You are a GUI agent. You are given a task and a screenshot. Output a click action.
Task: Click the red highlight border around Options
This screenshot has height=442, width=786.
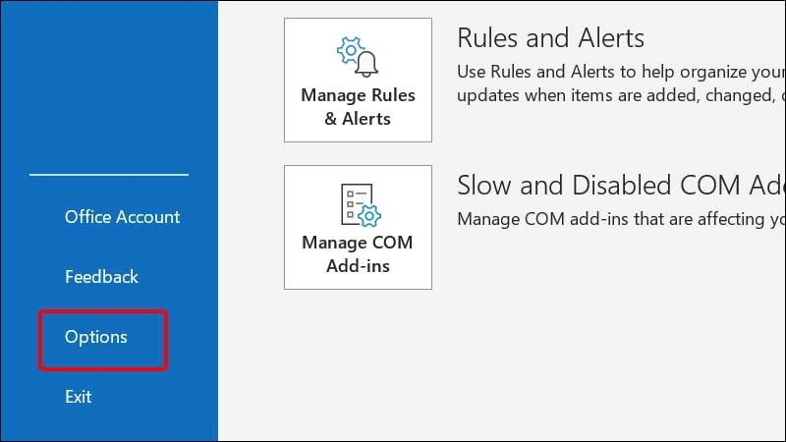point(103,311)
